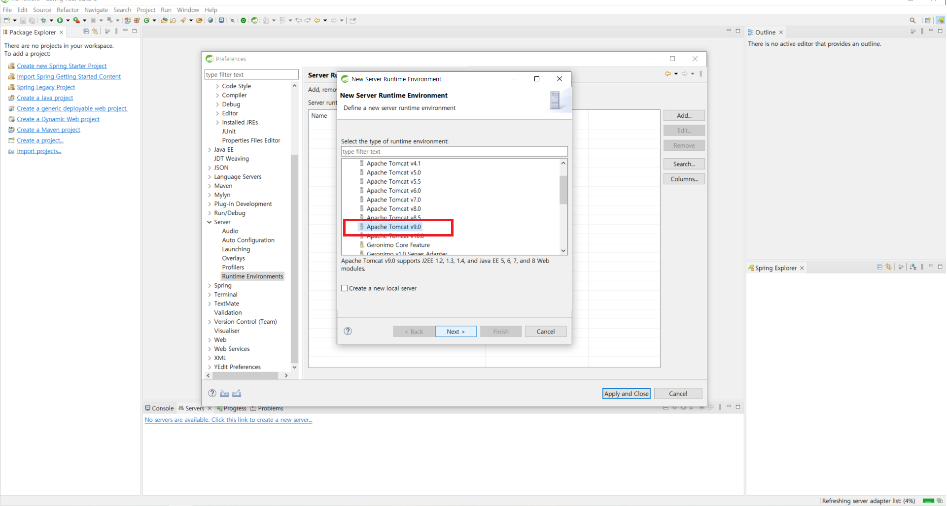The width and height of the screenshot is (947, 506).
Task: Click the Open Perspective icon
Action: pos(928,20)
